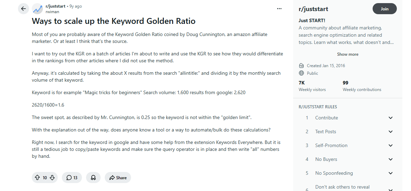Click the globe icon beside Public

[x=301, y=73]
